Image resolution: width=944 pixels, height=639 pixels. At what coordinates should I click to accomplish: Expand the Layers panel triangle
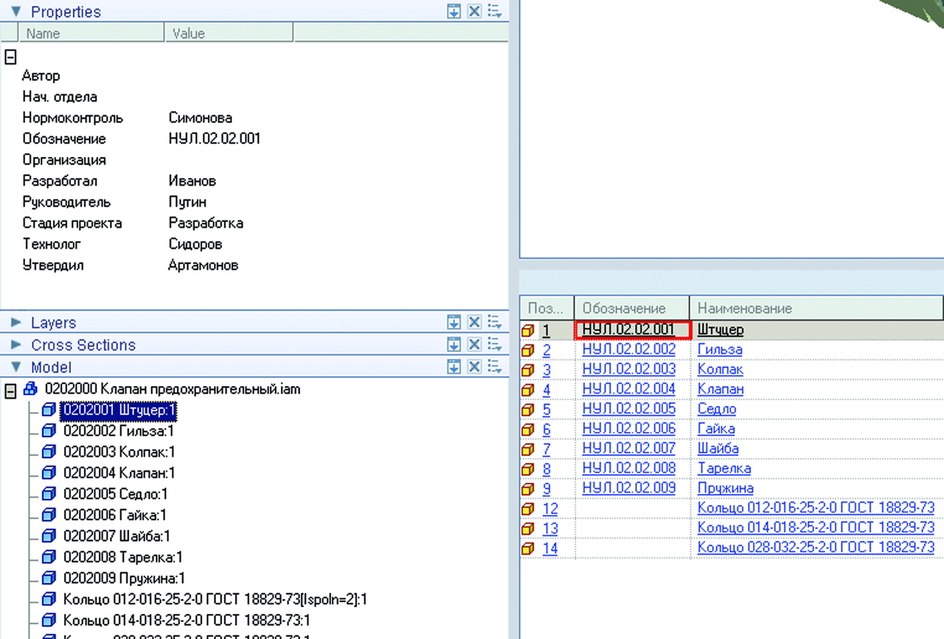pos(15,323)
